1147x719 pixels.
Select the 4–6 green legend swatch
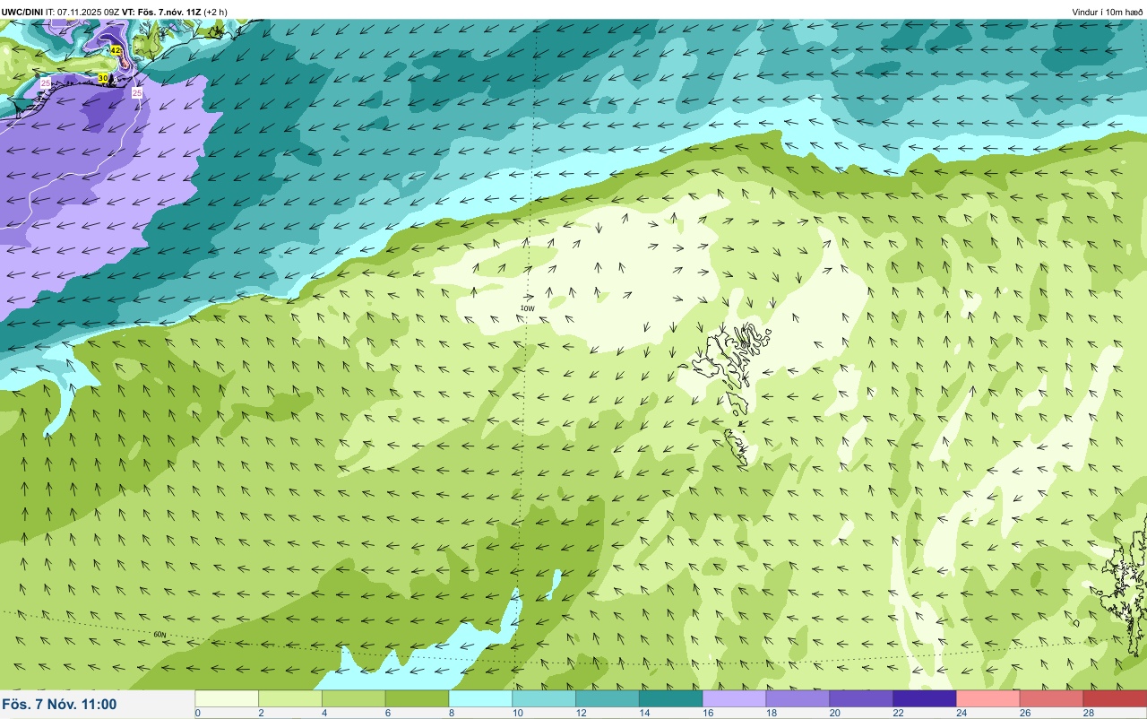[354, 698]
